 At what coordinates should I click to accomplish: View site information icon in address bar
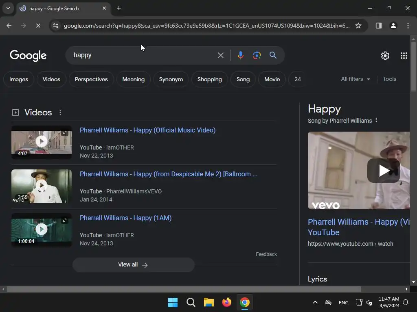(x=56, y=26)
